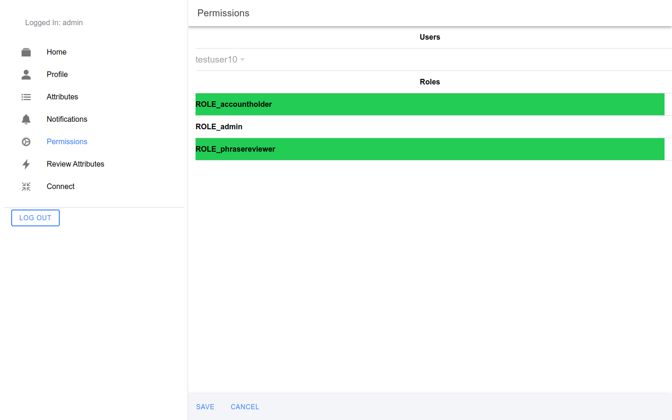Open the testuser10 user dropdown

pos(217,59)
